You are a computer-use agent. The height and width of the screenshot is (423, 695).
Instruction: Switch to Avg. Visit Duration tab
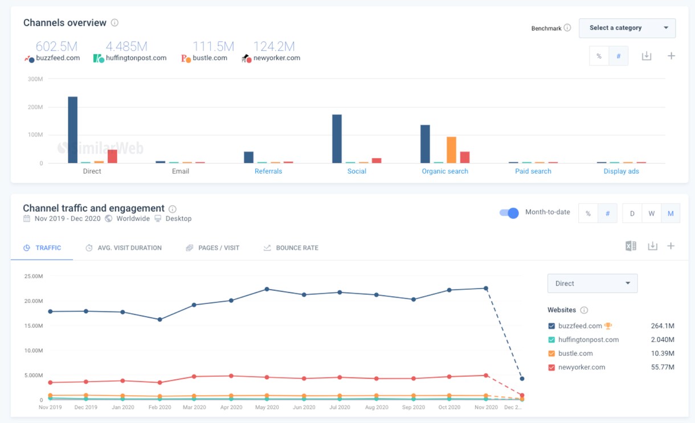point(124,248)
